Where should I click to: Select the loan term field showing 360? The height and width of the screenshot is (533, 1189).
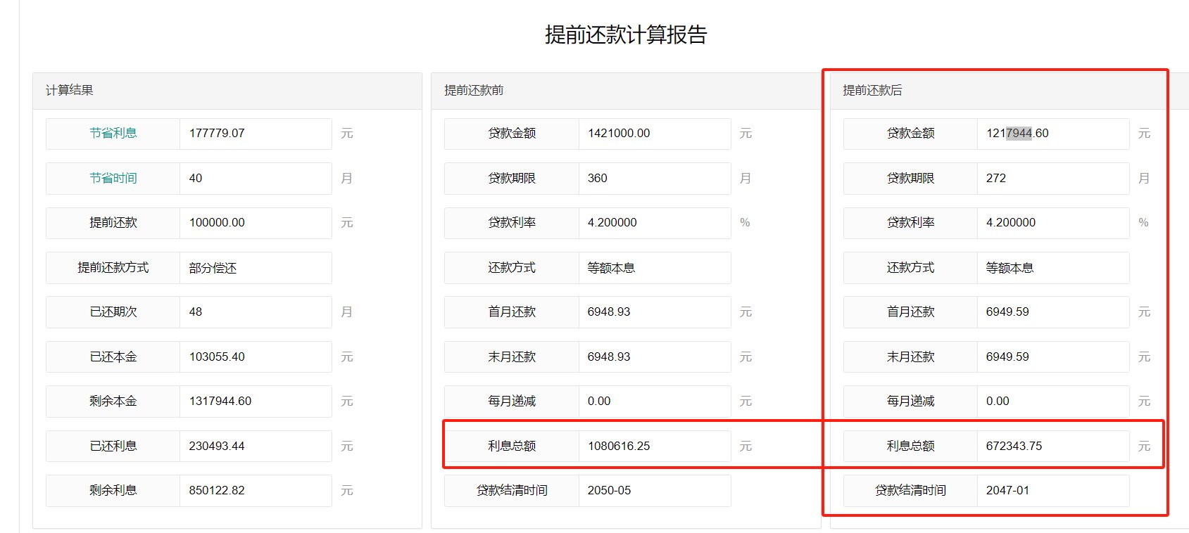click(x=653, y=179)
